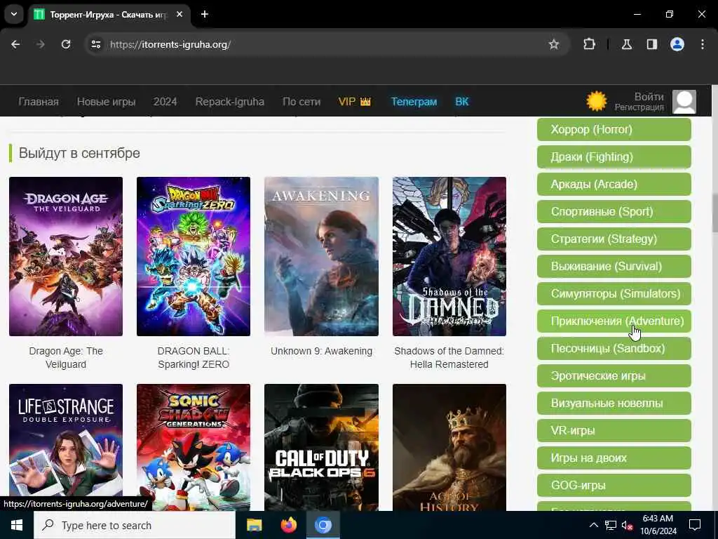
Task: Open the Хоррор (Horror) category
Action: coord(614,129)
